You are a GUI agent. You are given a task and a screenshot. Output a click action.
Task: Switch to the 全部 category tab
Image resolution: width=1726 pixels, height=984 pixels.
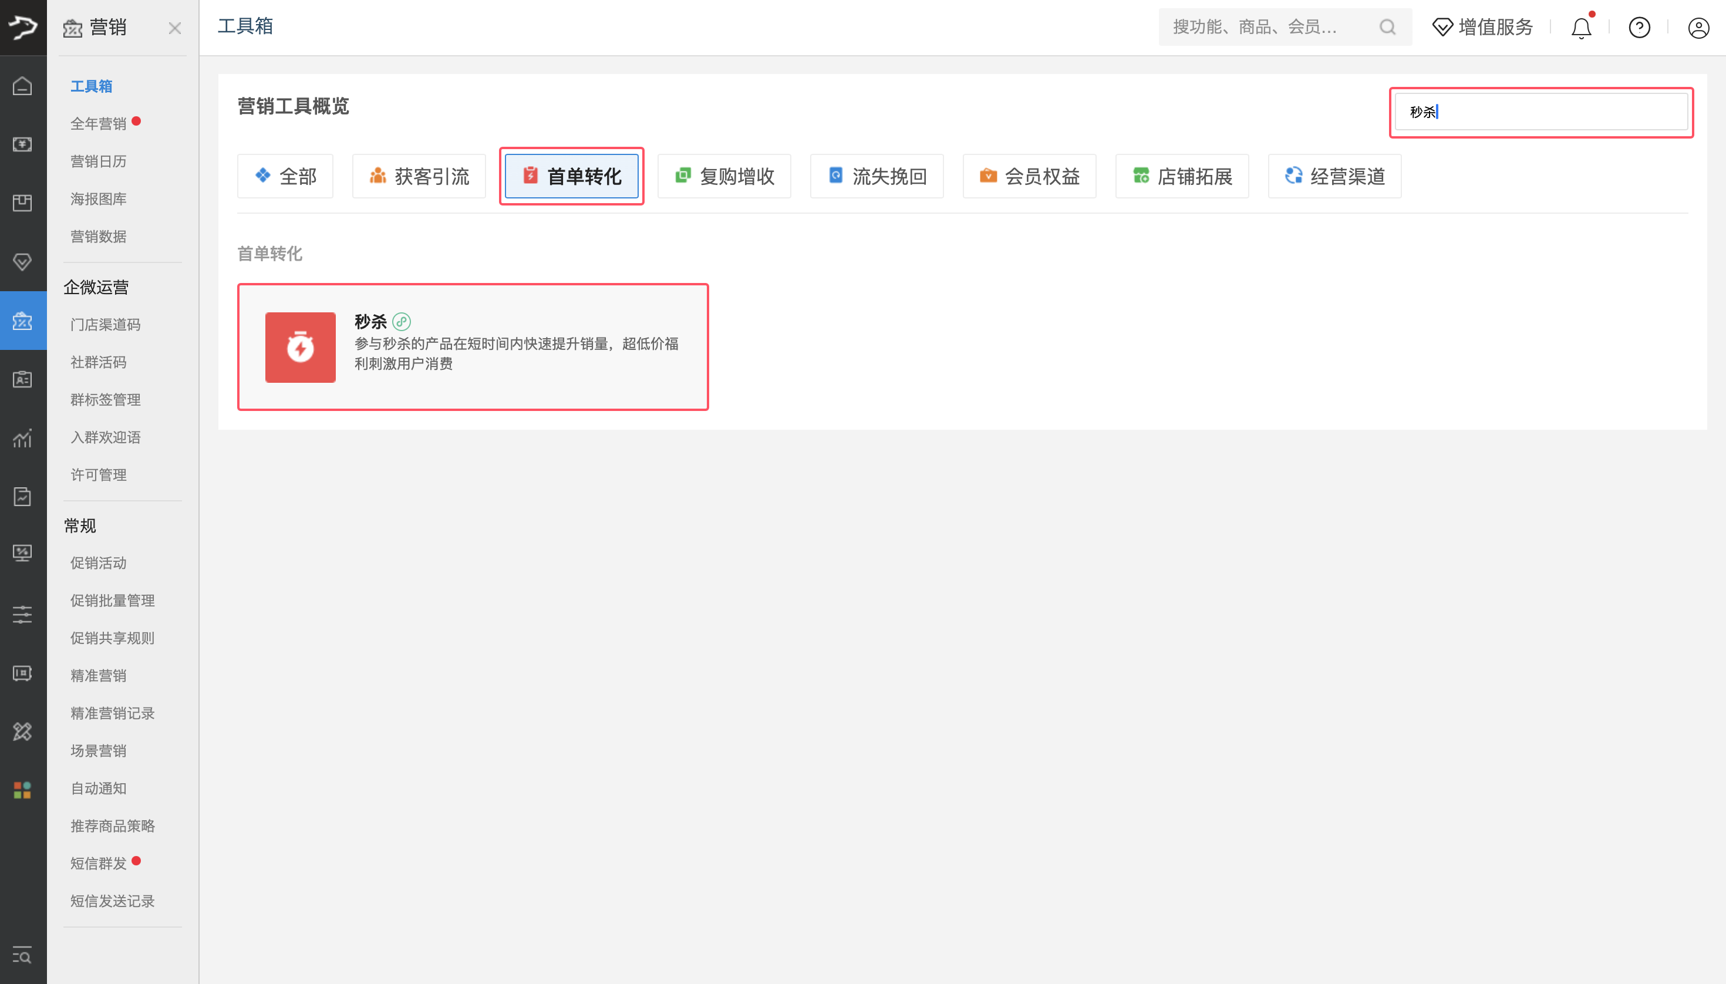[285, 176]
